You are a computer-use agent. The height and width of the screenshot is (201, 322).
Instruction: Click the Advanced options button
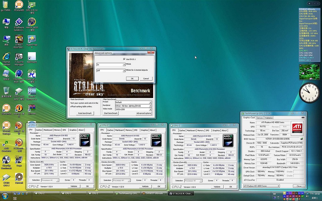144,113
